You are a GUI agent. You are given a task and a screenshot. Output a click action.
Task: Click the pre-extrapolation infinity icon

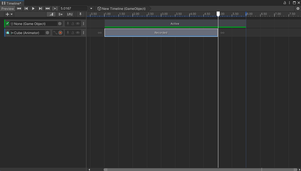pos(100,33)
